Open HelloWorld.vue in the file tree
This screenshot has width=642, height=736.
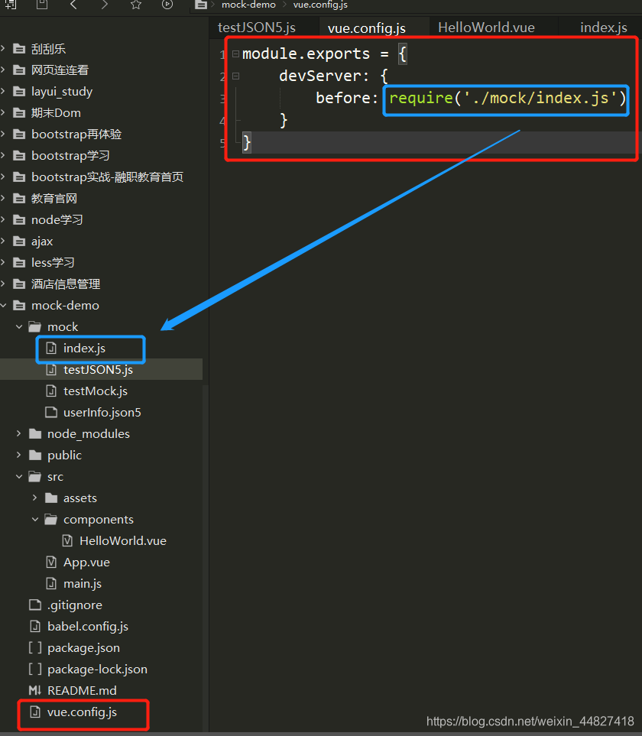(x=123, y=541)
